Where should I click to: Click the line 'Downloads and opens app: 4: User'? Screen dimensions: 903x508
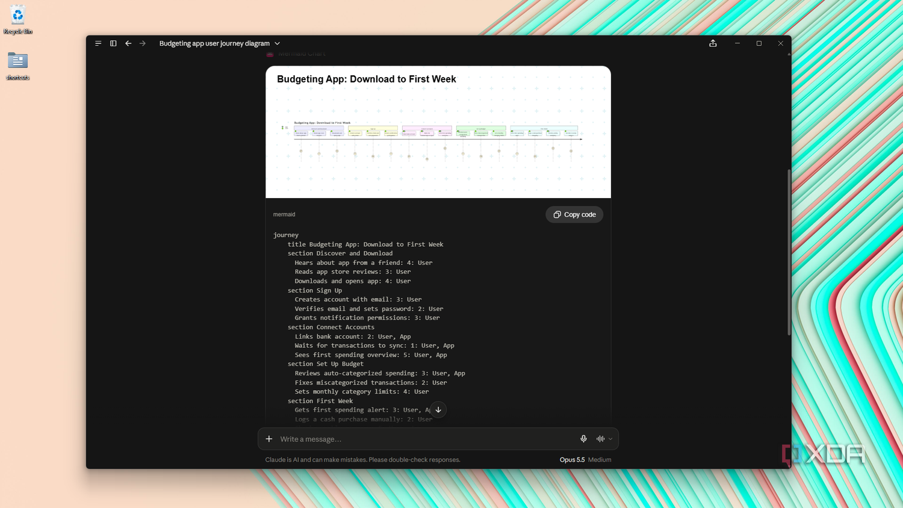click(x=353, y=281)
